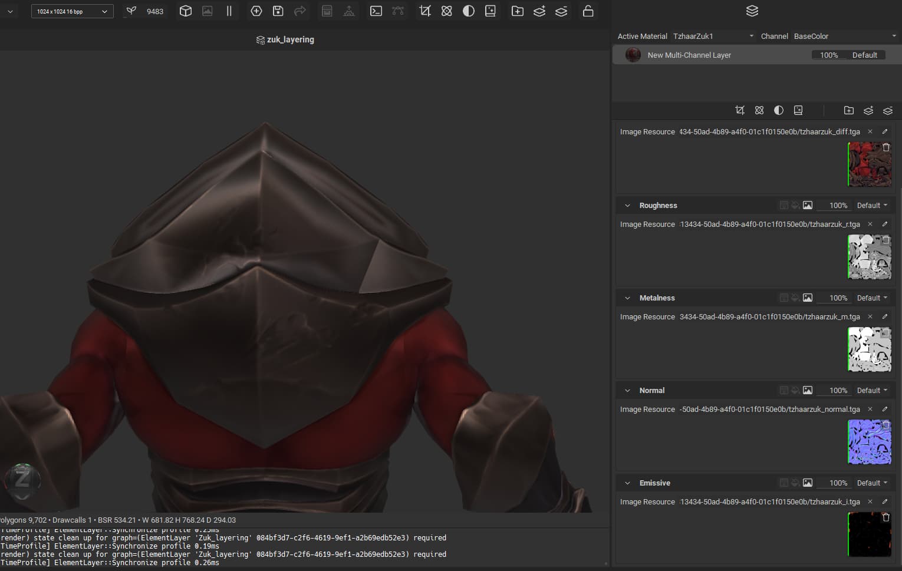Click the Default blend mode of New Multi-Channel Layer
Viewport: 902px width, 571px height.
(x=865, y=55)
